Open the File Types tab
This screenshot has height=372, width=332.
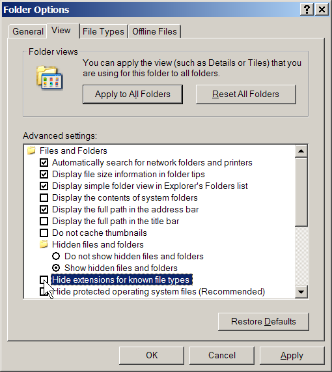coord(104,31)
